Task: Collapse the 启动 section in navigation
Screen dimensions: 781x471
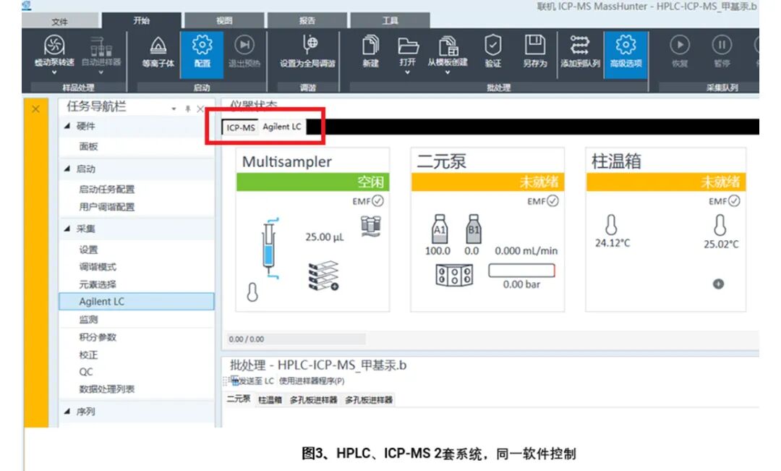Action: [x=67, y=169]
